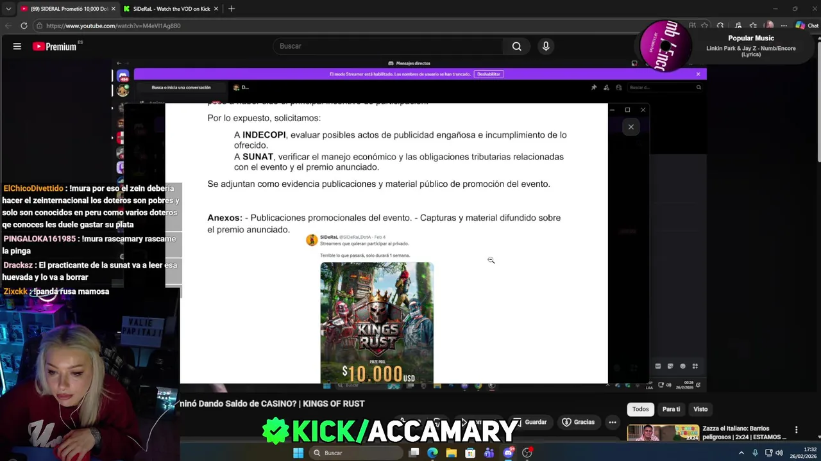Select the Todos filter chip
This screenshot has height=461, width=821.
click(x=641, y=409)
